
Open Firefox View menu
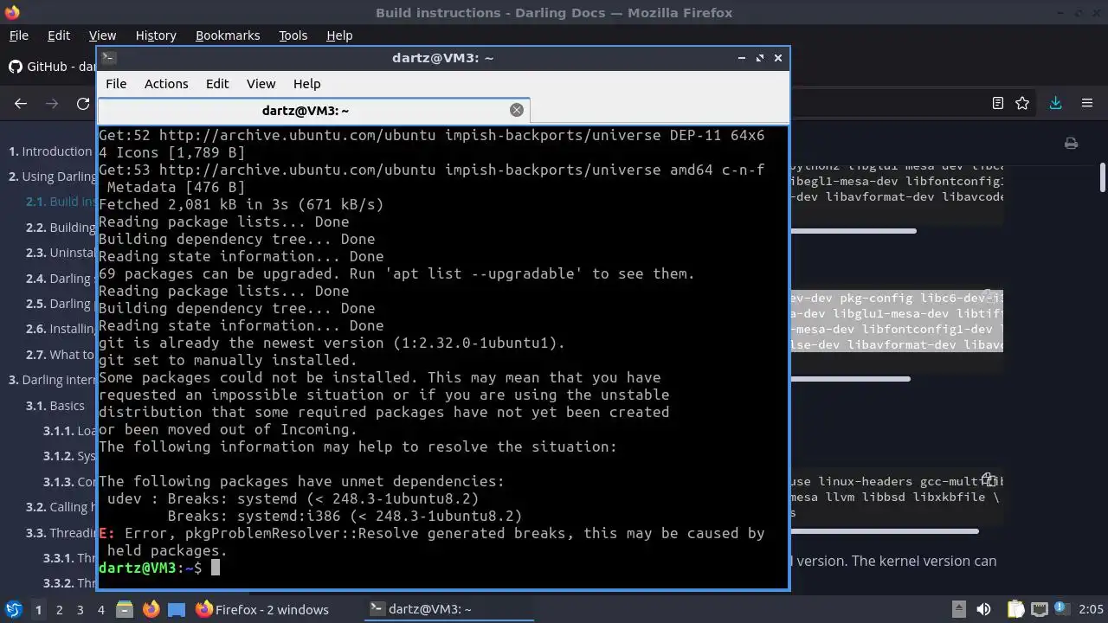click(102, 35)
